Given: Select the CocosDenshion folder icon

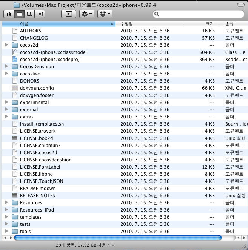Looking at the screenshot, I should pyautogui.click(x=15, y=66).
